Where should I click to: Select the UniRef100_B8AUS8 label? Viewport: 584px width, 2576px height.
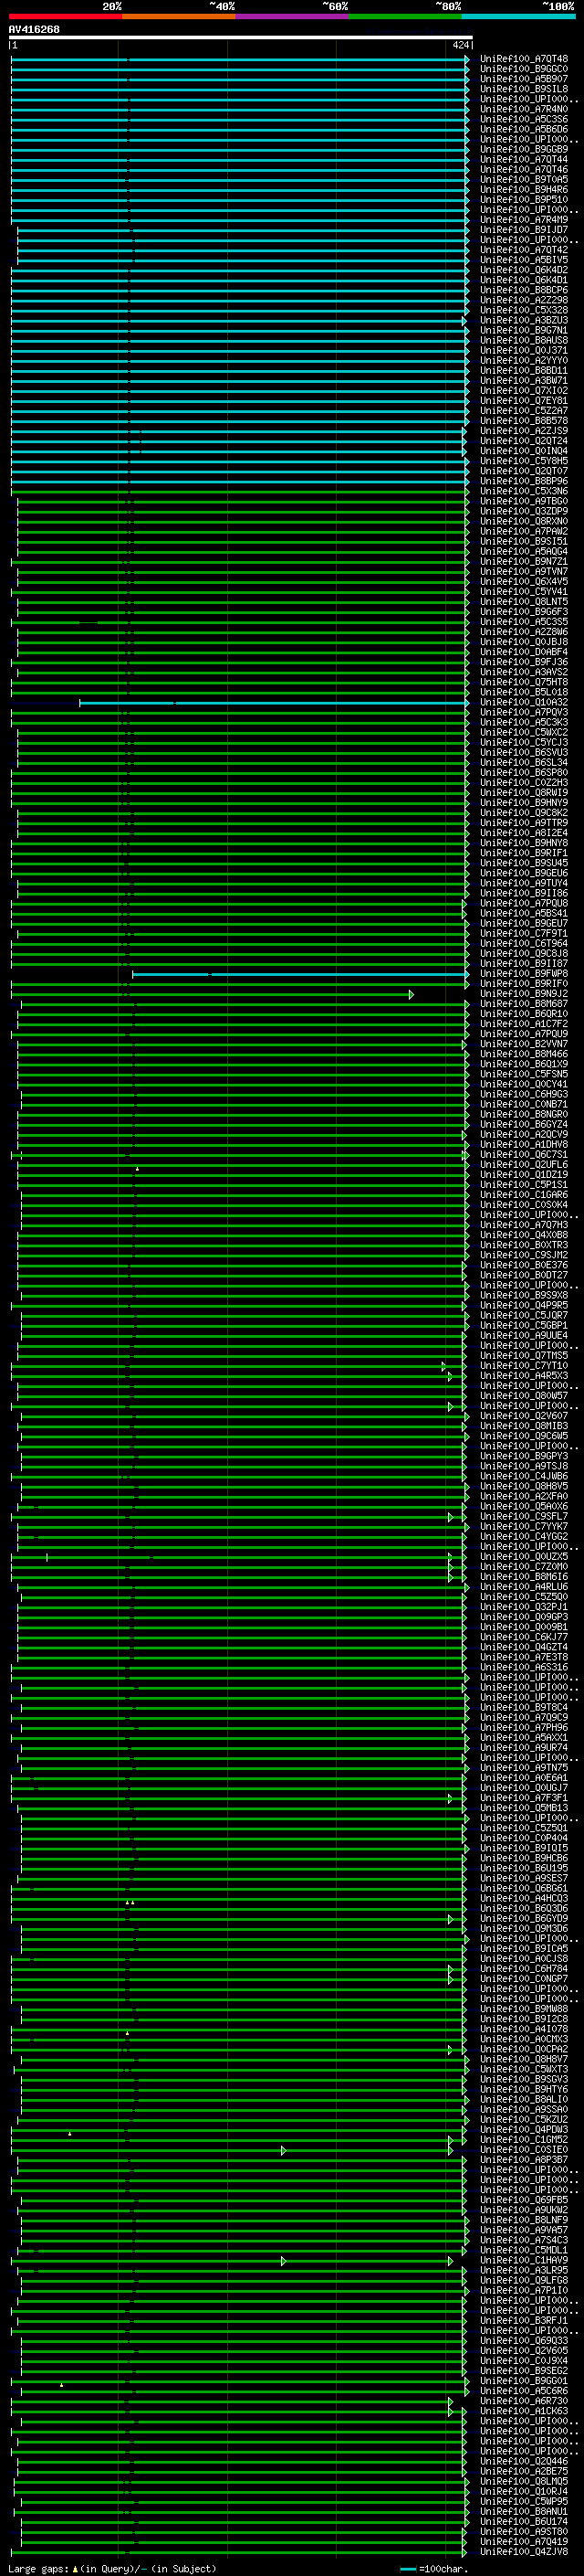click(x=524, y=340)
